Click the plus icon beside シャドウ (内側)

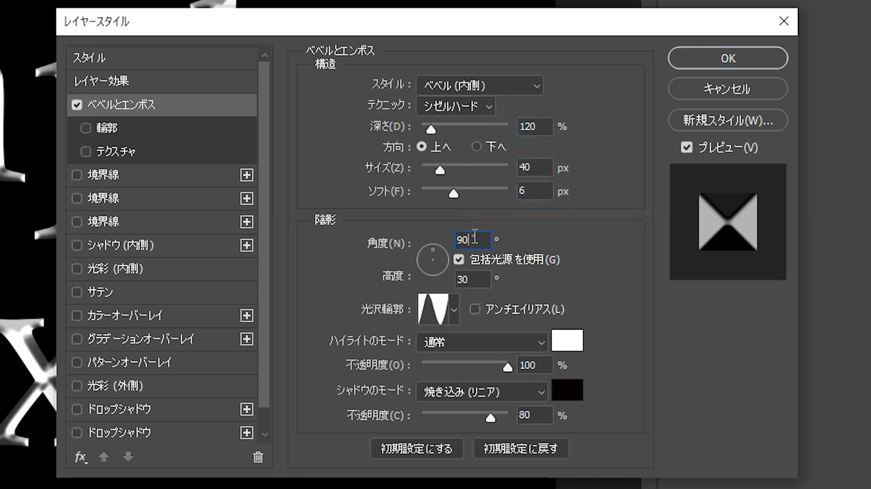click(x=246, y=245)
